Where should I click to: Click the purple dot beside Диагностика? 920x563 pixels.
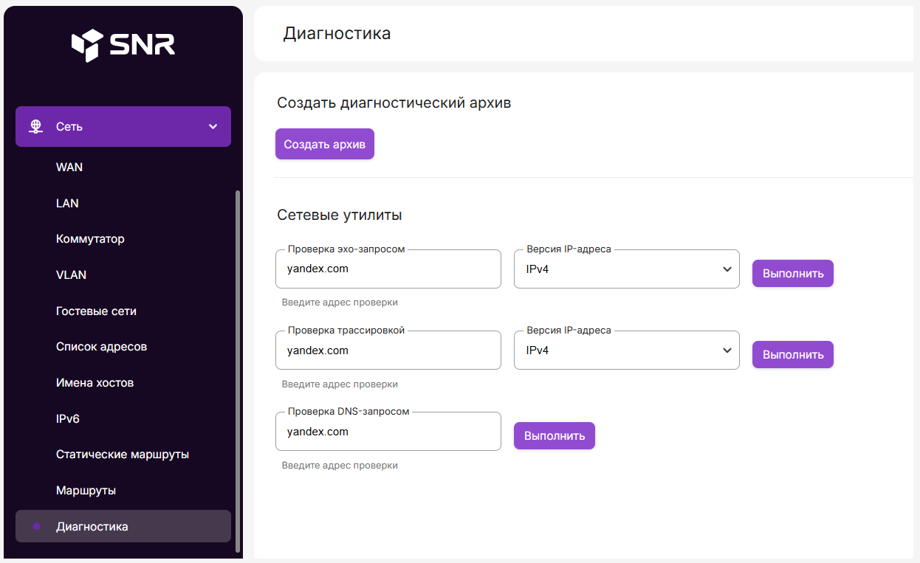tap(36, 526)
